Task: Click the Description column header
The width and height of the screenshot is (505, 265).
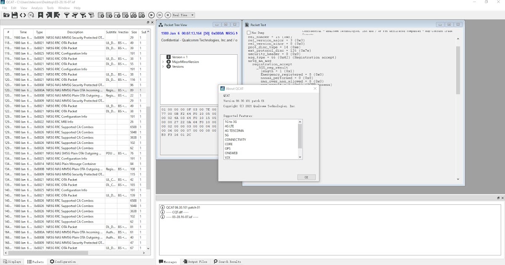Action: point(75,32)
